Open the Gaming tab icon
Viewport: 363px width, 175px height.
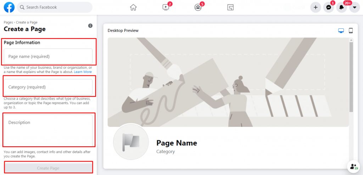coord(230,7)
